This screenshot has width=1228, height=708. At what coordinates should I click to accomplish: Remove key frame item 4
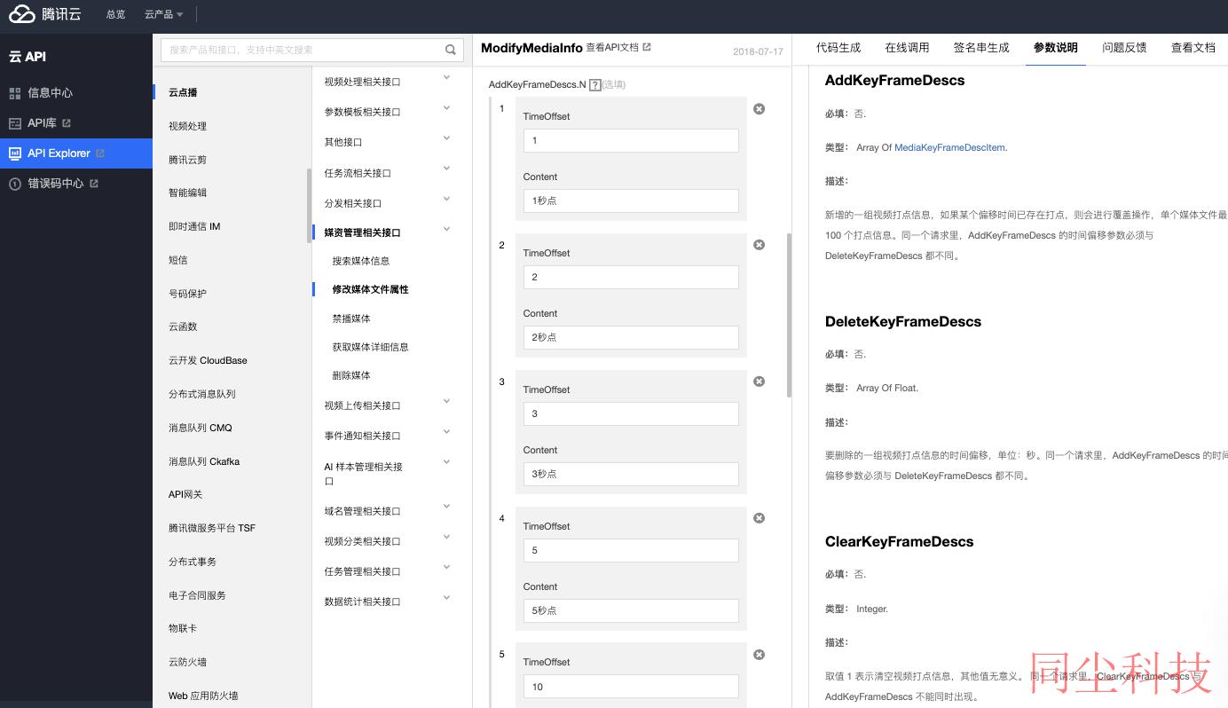[759, 518]
